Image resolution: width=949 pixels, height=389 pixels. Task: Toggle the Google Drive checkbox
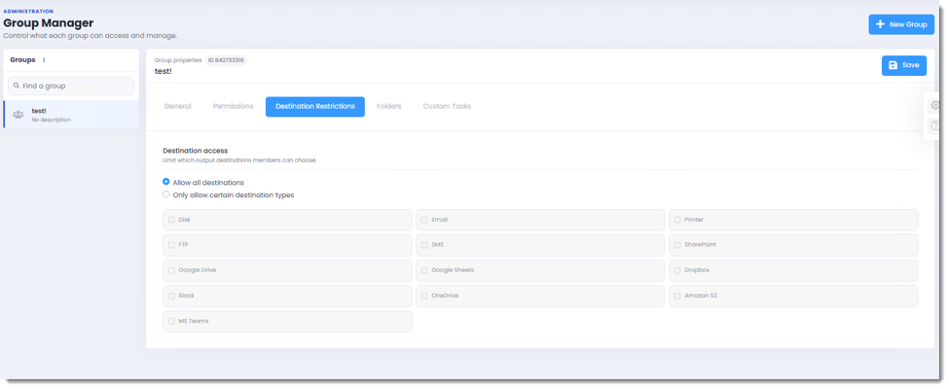click(172, 270)
